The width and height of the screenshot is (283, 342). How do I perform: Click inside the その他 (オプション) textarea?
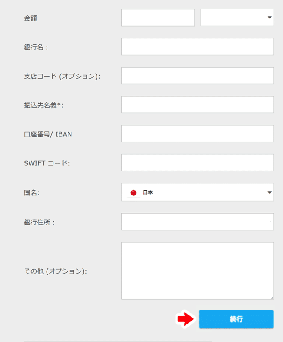[x=198, y=271]
